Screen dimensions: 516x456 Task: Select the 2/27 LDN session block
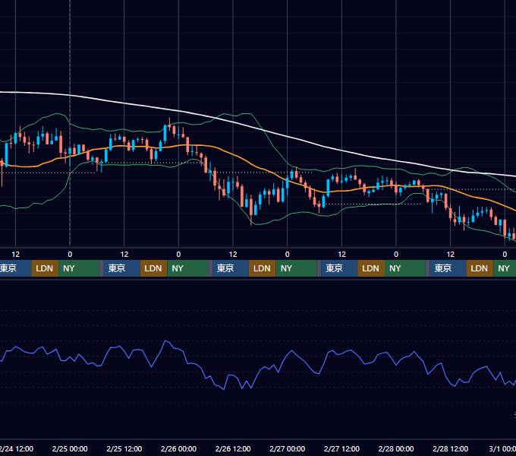point(371,268)
